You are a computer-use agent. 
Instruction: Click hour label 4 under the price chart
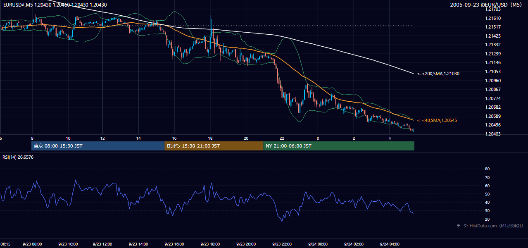[x=390, y=138]
